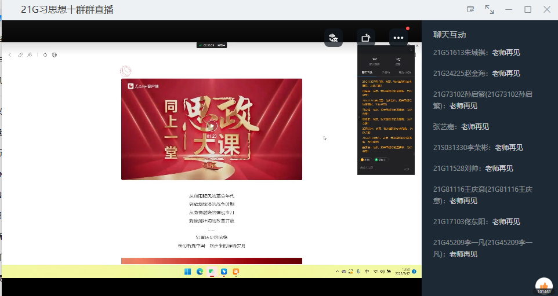Image resolution: width=558 pixels, height=296 pixels.
Task: Click the refresh icon in shared page
Action: [x=45, y=55]
